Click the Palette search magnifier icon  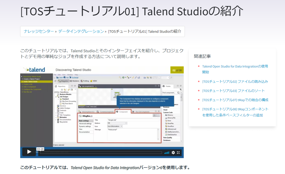pyautogui.click(x=178, y=93)
